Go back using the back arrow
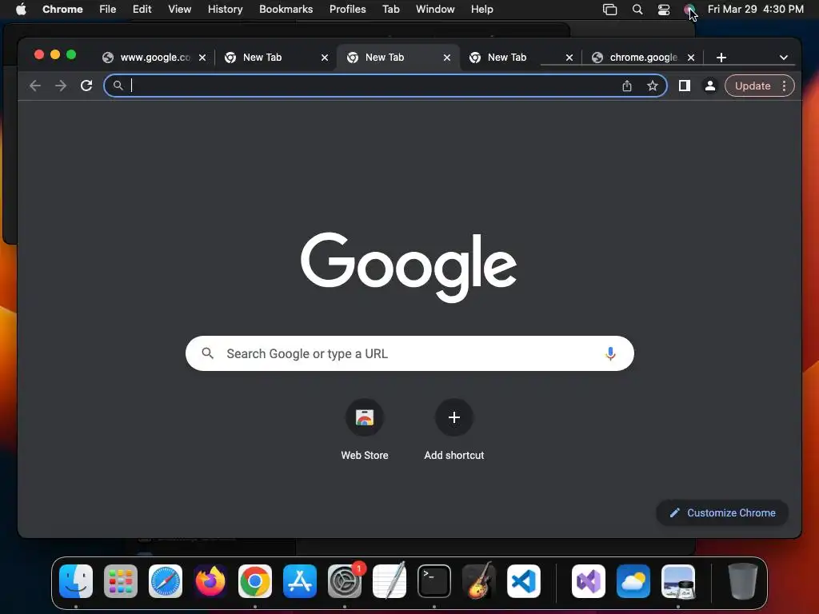This screenshot has width=819, height=614. (x=35, y=86)
